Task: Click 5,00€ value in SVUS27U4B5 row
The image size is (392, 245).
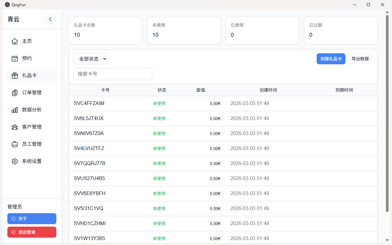Action: 215,179
